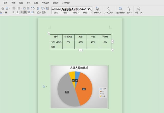Click the sort A-Z icon
This screenshot has width=164, height=113.
[x=38, y=8]
